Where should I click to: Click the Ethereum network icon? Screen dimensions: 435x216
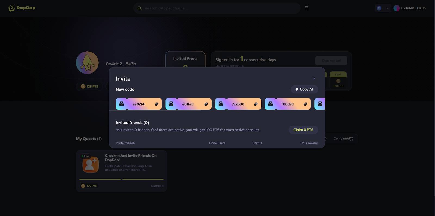point(379,8)
